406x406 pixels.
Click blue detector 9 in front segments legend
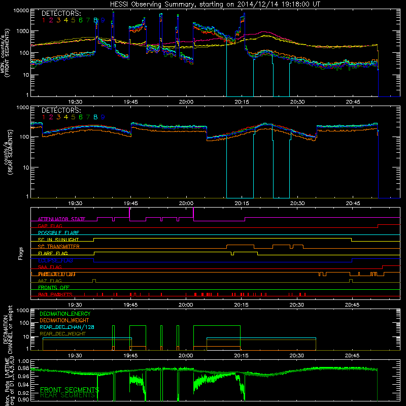click(103, 20)
